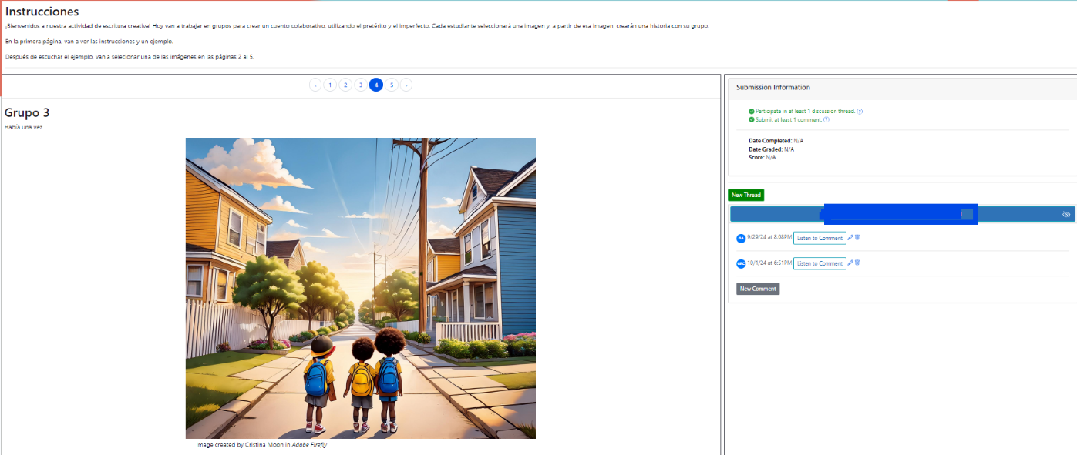Open page 2 in the pagination
The image size is (1077, 455).
click(345, 85)
